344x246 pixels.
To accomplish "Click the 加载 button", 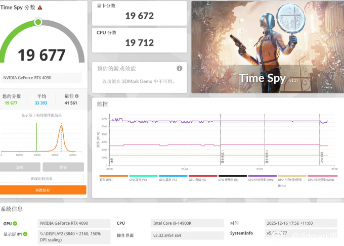I will tap(20, 167).
